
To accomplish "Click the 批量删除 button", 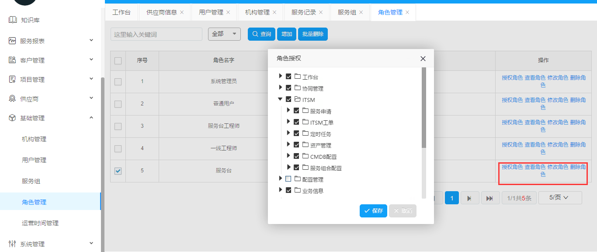I will [x=312, y=34].
